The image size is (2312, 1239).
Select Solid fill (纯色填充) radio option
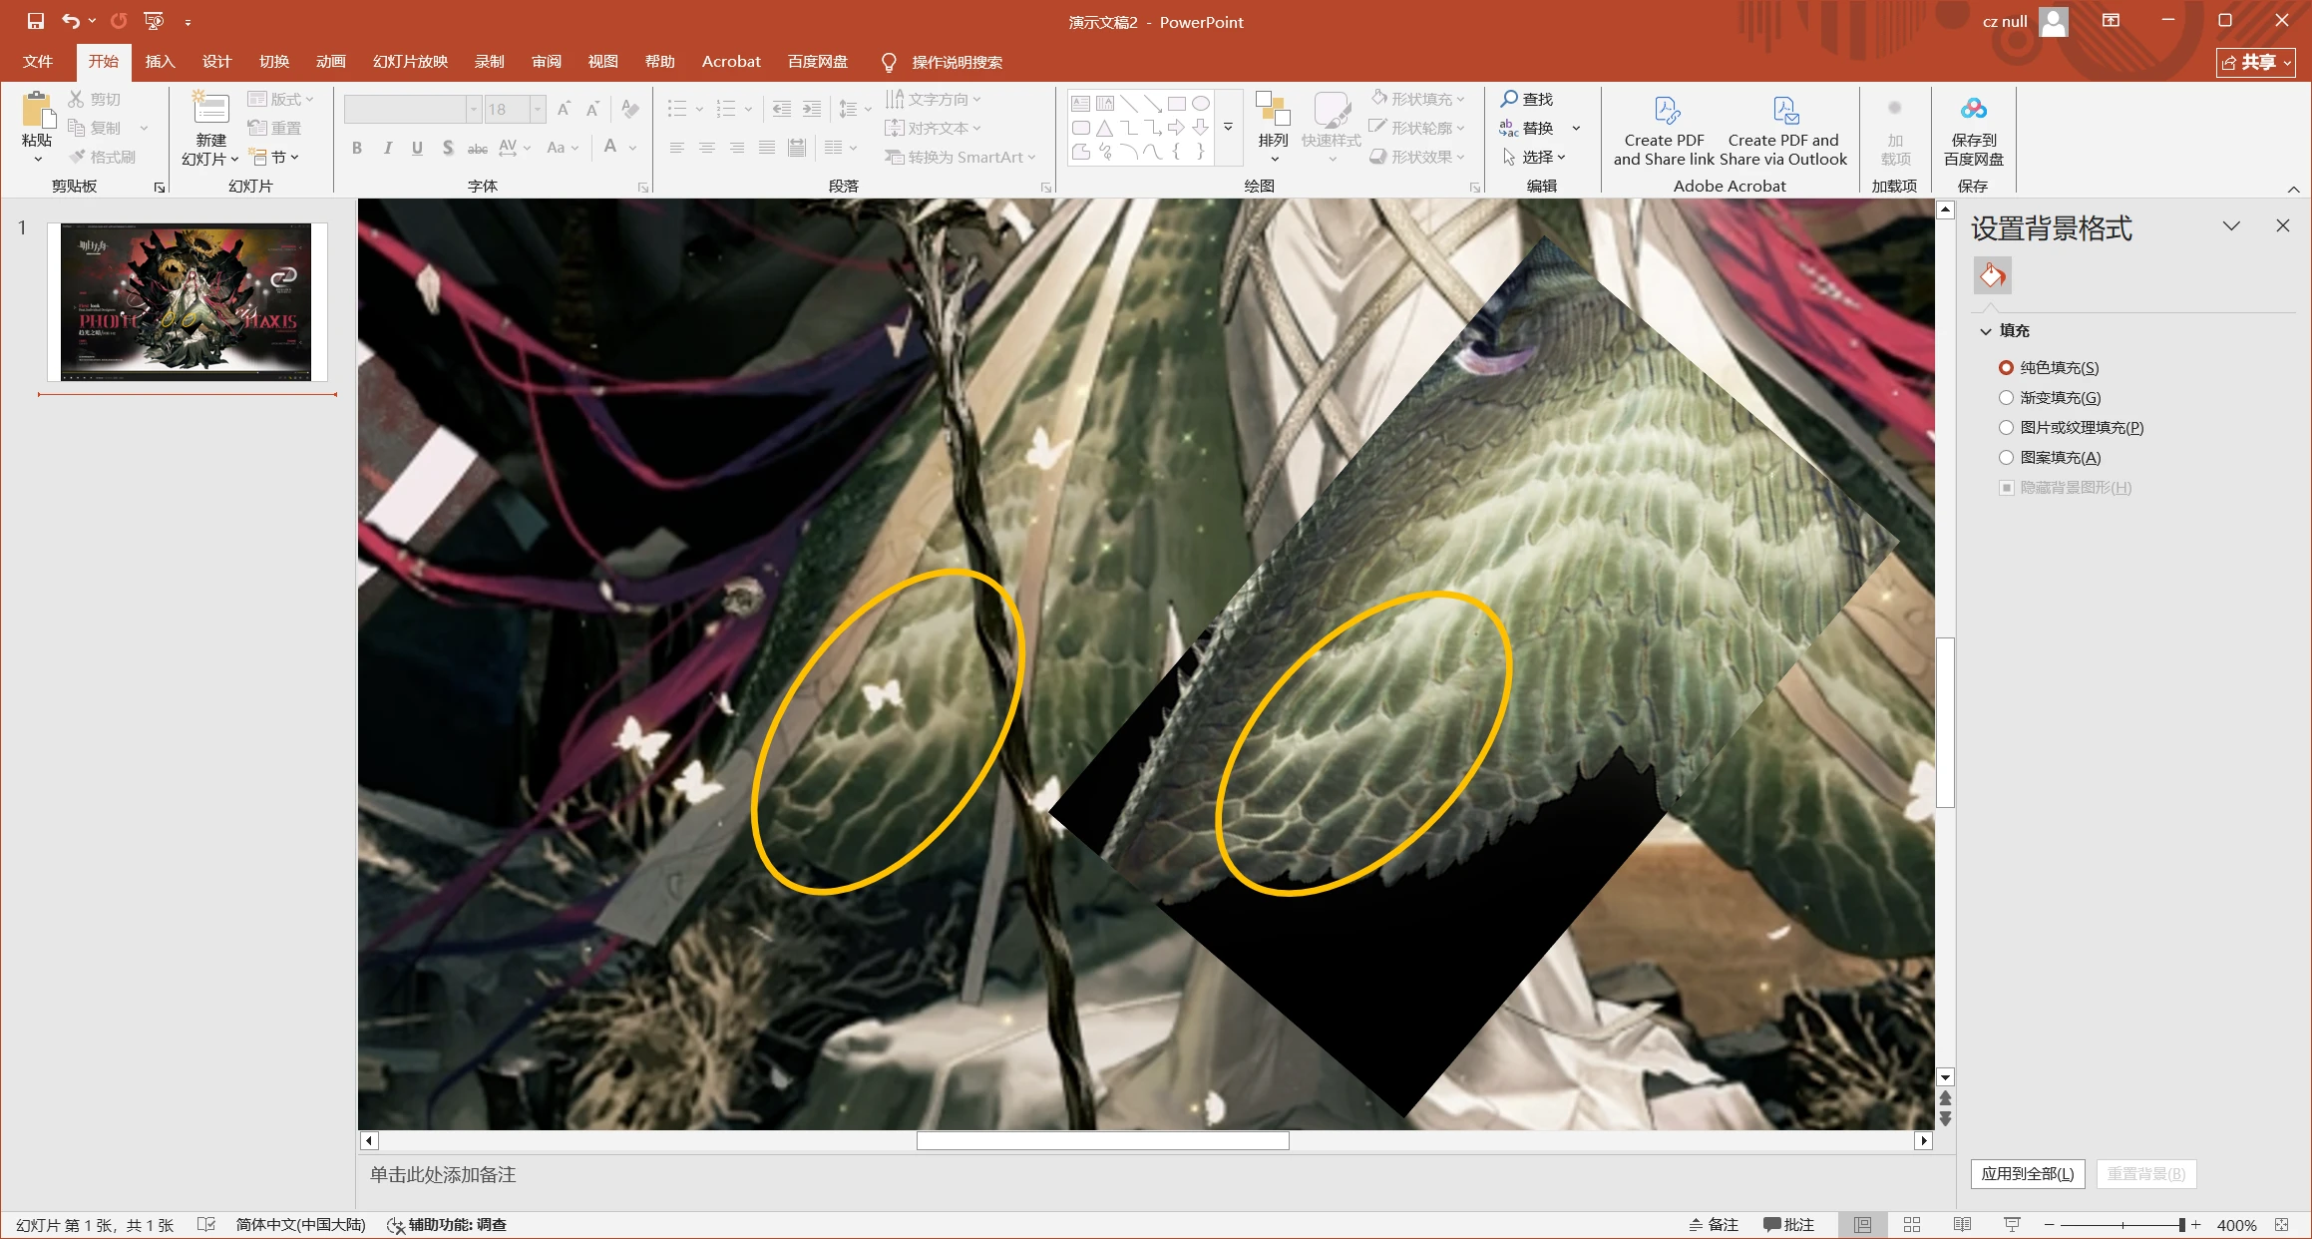pyautogui.click(x=2006, y=368)
